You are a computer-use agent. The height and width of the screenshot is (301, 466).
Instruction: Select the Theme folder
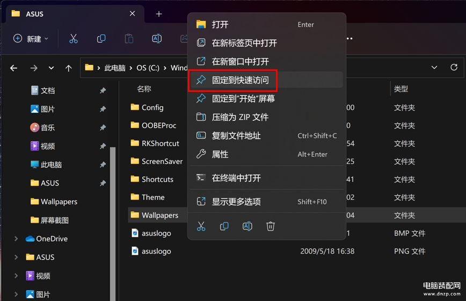(148, 197)
